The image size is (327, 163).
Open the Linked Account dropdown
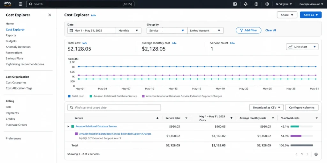click(x=205, y=30)
